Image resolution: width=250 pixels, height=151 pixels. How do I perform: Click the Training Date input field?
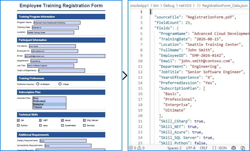(55, 28)
